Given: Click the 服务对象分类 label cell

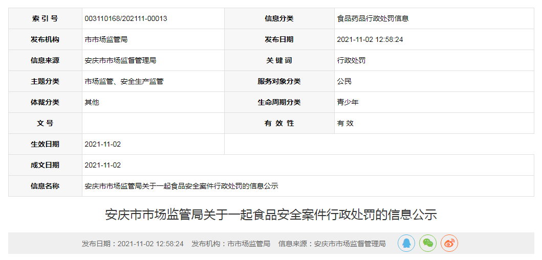Looking at the screenshot, I should click(279, 82).
